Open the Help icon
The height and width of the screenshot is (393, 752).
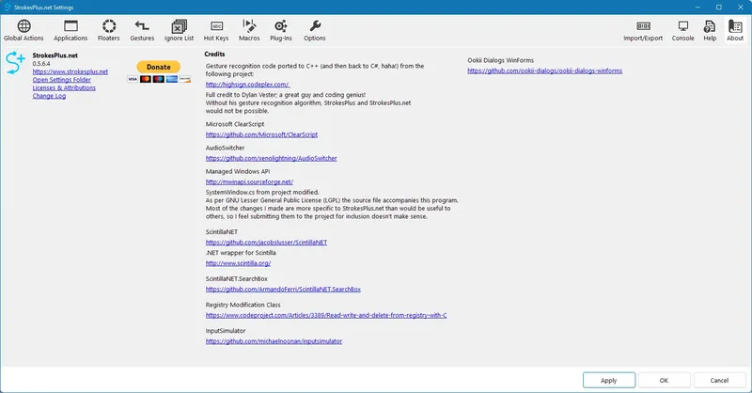point(710,30)
